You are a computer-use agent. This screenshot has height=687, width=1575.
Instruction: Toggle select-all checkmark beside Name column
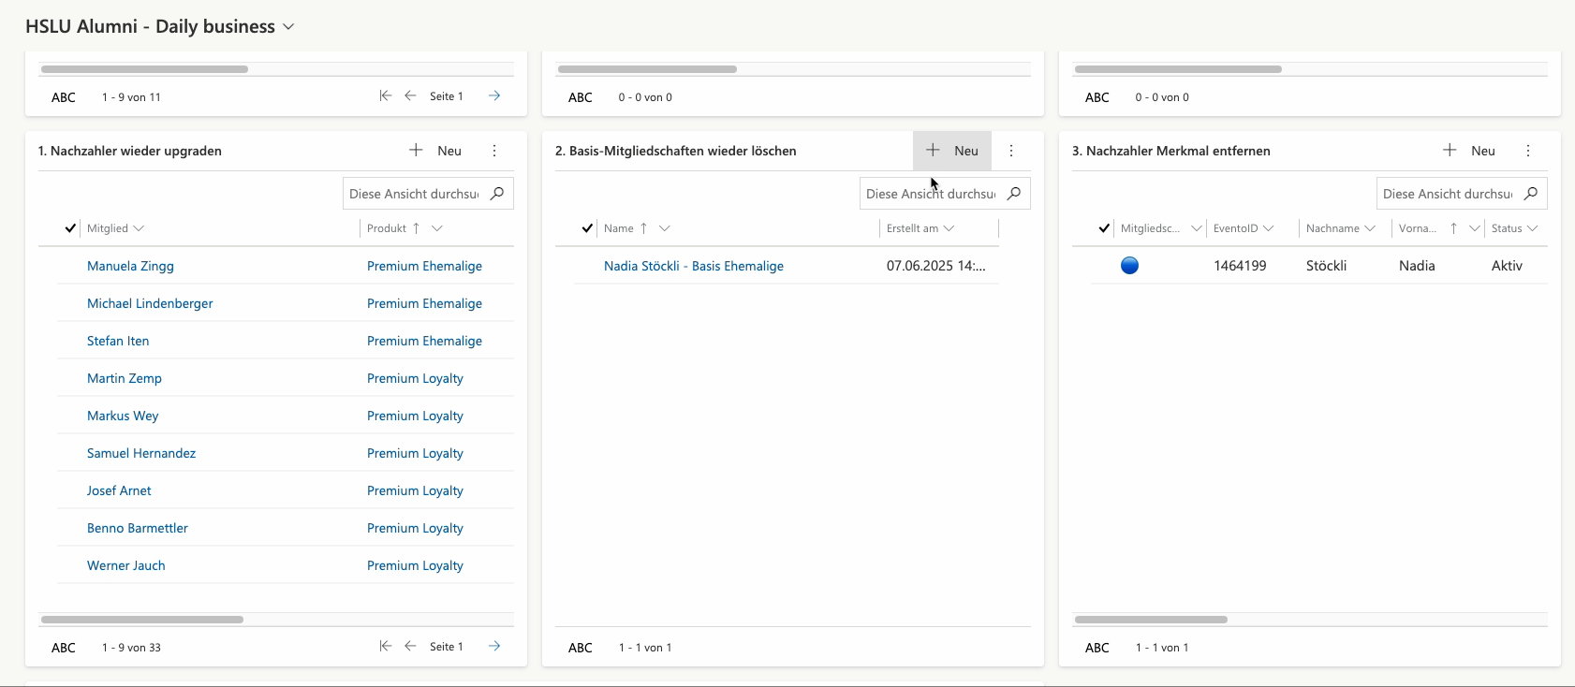pyautogui.click(x=587, y=228)
